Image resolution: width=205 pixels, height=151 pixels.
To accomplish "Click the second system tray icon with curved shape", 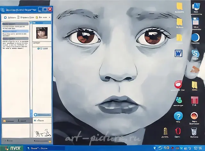I will (160, 148).
